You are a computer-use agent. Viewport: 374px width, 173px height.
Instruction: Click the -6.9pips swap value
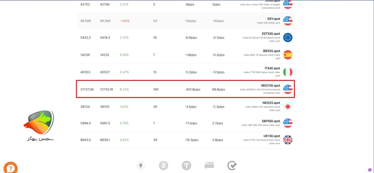pyautogui.click(x=191, y=38)
